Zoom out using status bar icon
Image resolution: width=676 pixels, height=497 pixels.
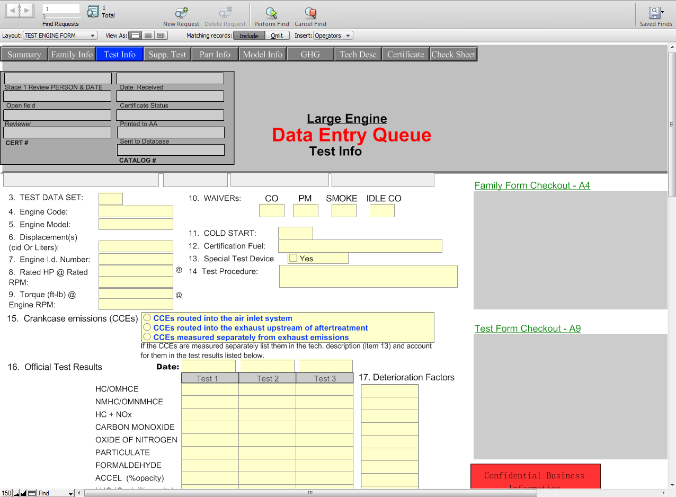click(16, 493)
